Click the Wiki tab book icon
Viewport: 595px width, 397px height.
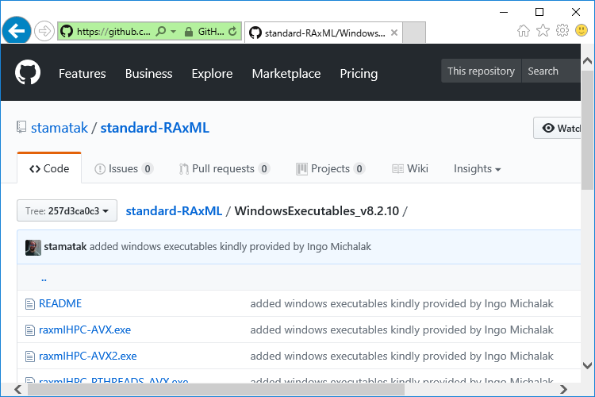[397, 168]
